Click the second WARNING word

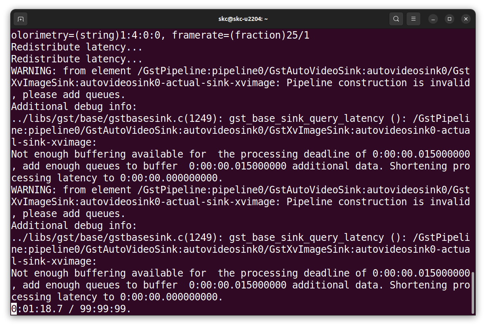pos(31,190)
